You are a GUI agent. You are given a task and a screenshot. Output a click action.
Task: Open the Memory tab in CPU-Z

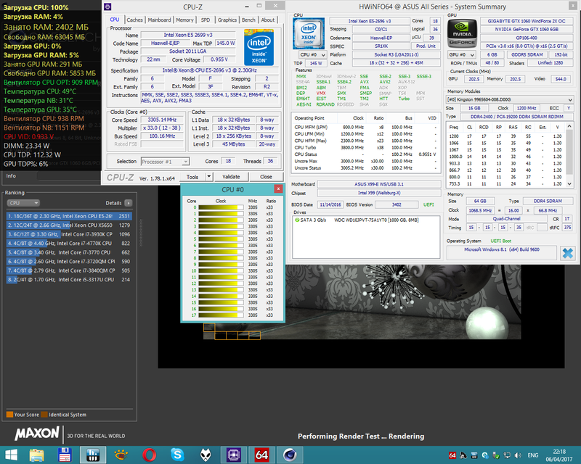click(x=184, y=20)
